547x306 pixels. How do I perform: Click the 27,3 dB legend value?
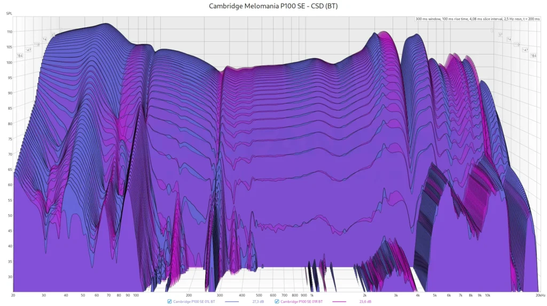coord(258,302)
